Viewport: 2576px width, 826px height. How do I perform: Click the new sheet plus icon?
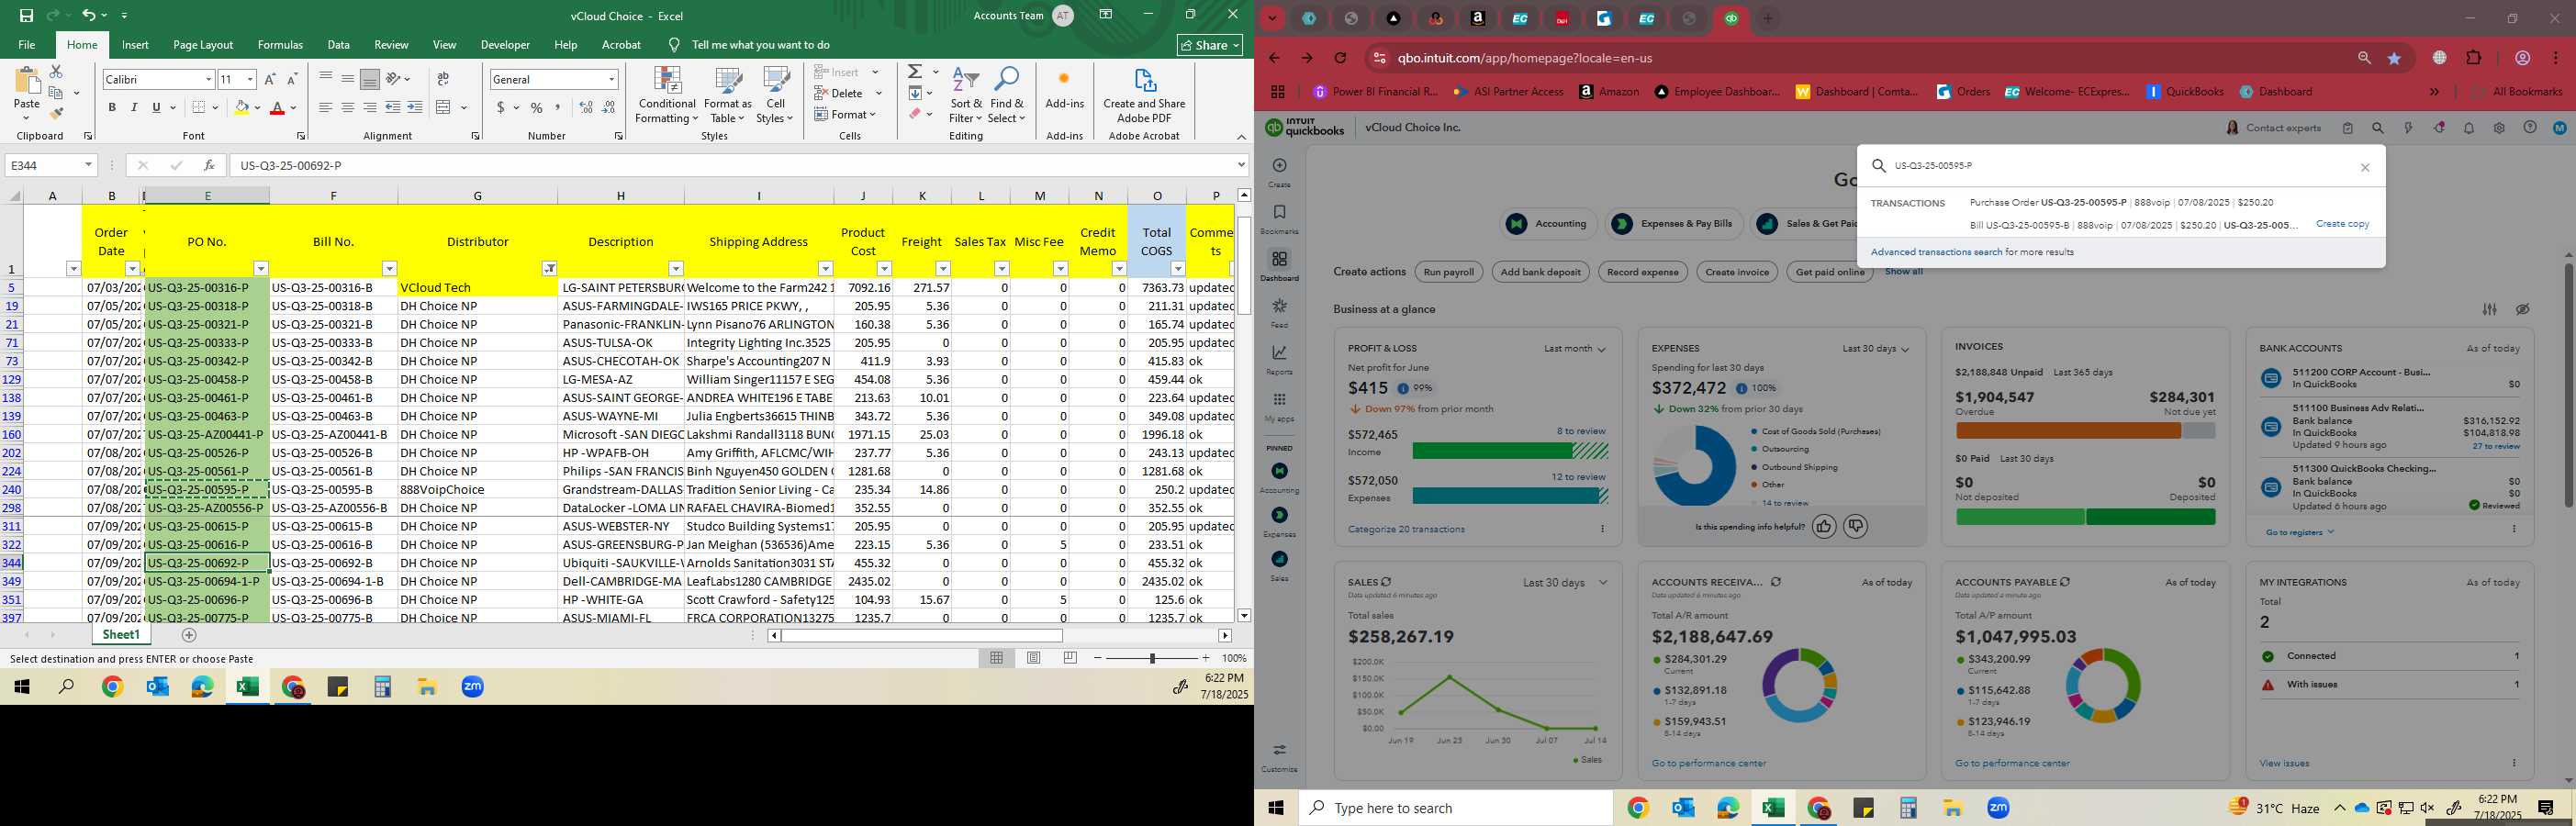pyautogui.click(x=189, y=635)
